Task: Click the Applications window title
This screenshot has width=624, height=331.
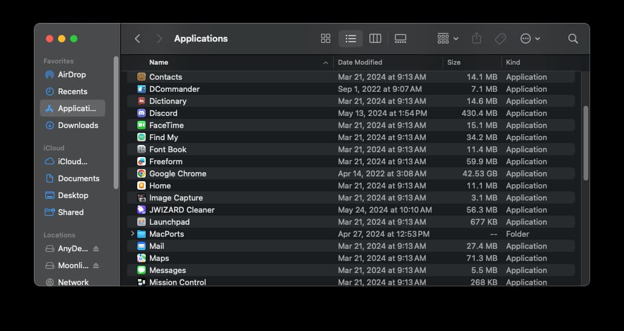Action: 201,39
